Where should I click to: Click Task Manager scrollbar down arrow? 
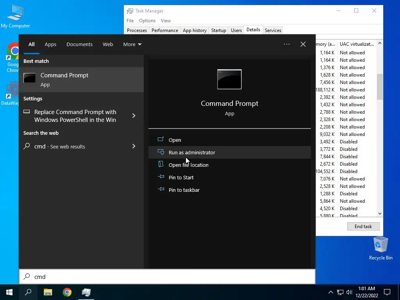click(380, 214)
